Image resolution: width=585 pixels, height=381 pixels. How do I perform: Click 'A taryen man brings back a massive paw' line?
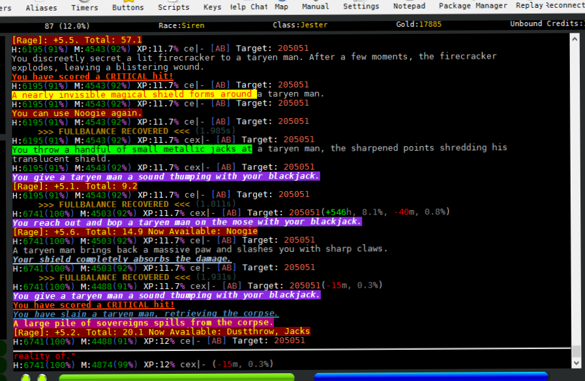tap(200, 249)
